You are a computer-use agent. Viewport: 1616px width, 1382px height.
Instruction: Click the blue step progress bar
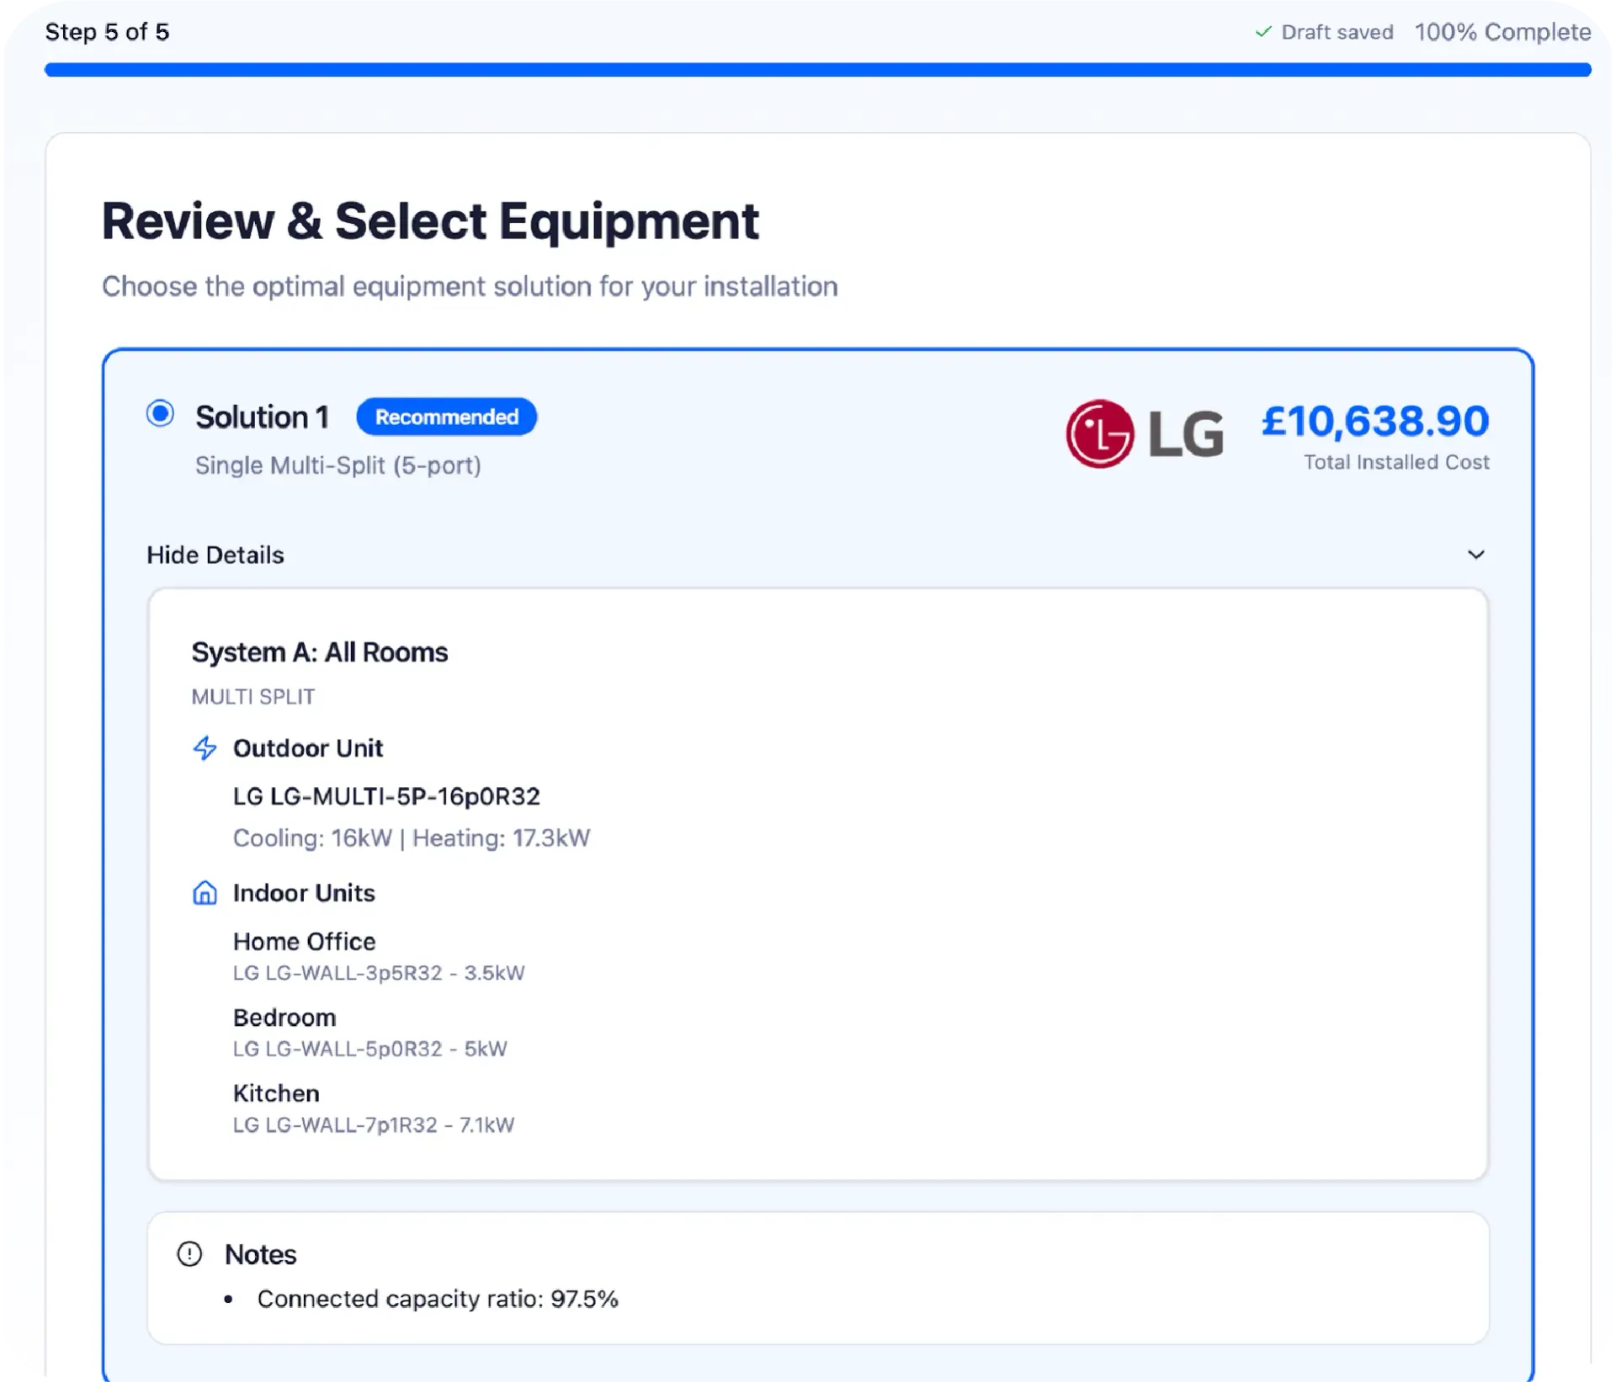pyautogui.click(x=816, y=70)
